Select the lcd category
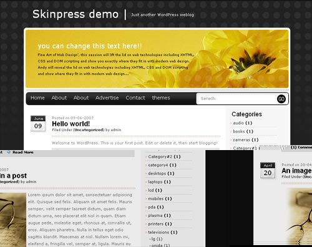Viewport: 312px width, 247px height. [151, 190]
